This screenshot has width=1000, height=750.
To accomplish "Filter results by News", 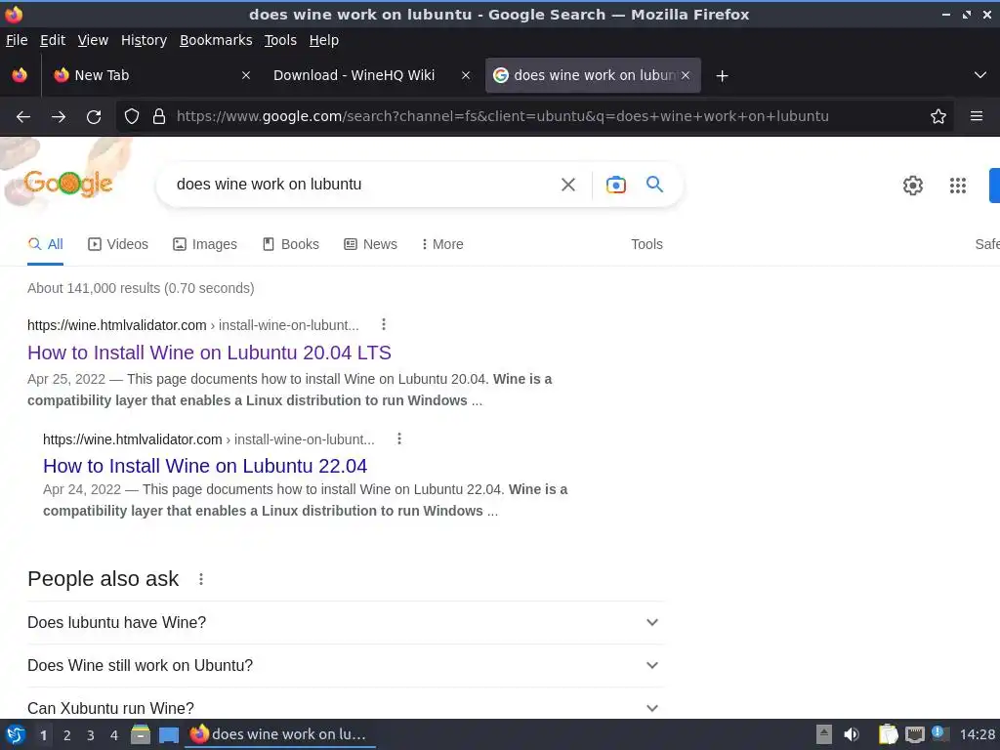I will 370,244.
